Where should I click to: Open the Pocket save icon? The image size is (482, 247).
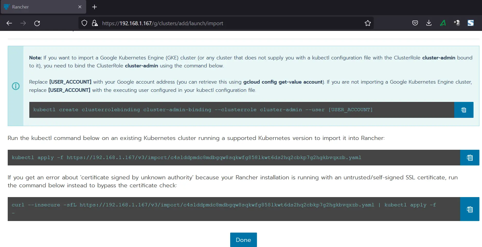pyautogui.click(x=415, y=23)
